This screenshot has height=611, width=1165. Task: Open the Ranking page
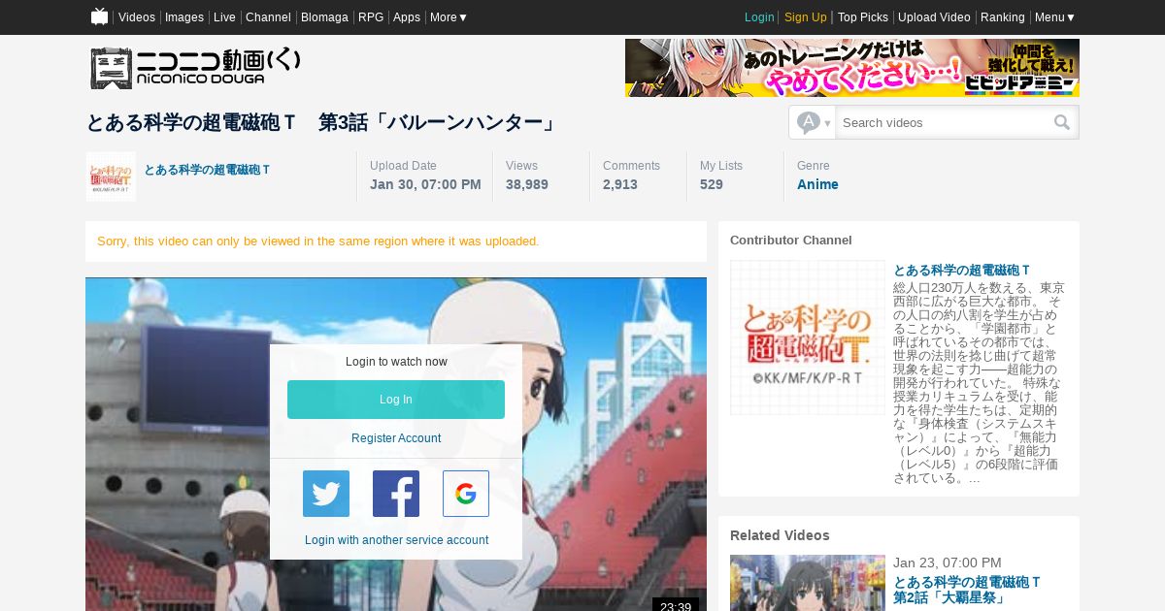coord(1003,17)
